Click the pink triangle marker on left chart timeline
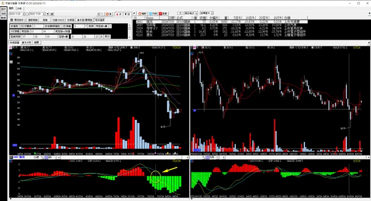Screen dimensions: 371x201 coord(155,153)
